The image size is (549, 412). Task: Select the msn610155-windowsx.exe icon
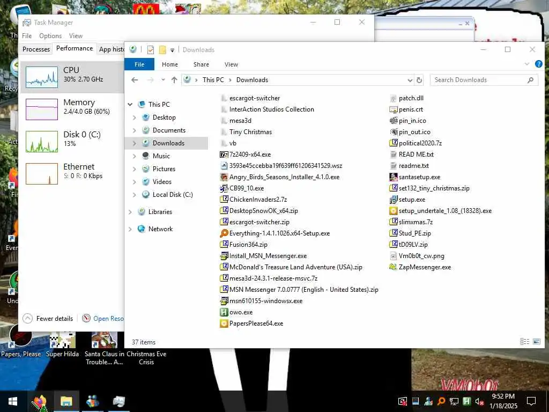[224, 301]
